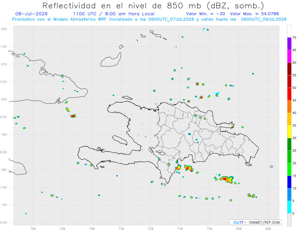Click the '18N' latitude label
Image resolution: width=301 pixels, height=232 pixels.
click(x=4, y=170)
